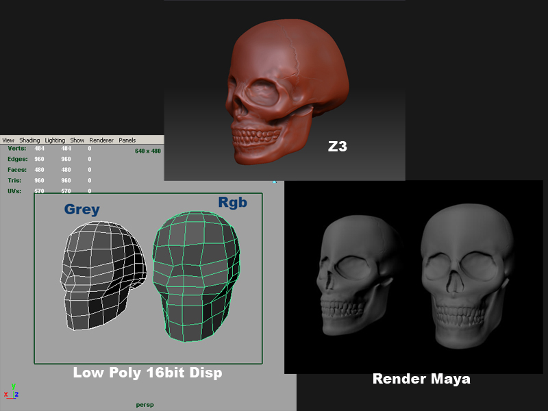Click the persp camera label
This screenshot has height=411, width=548.
pos(145,405)
